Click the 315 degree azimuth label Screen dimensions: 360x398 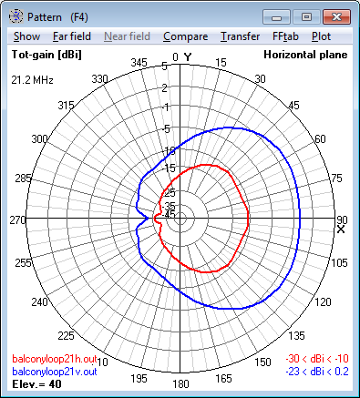pos(66,106)
